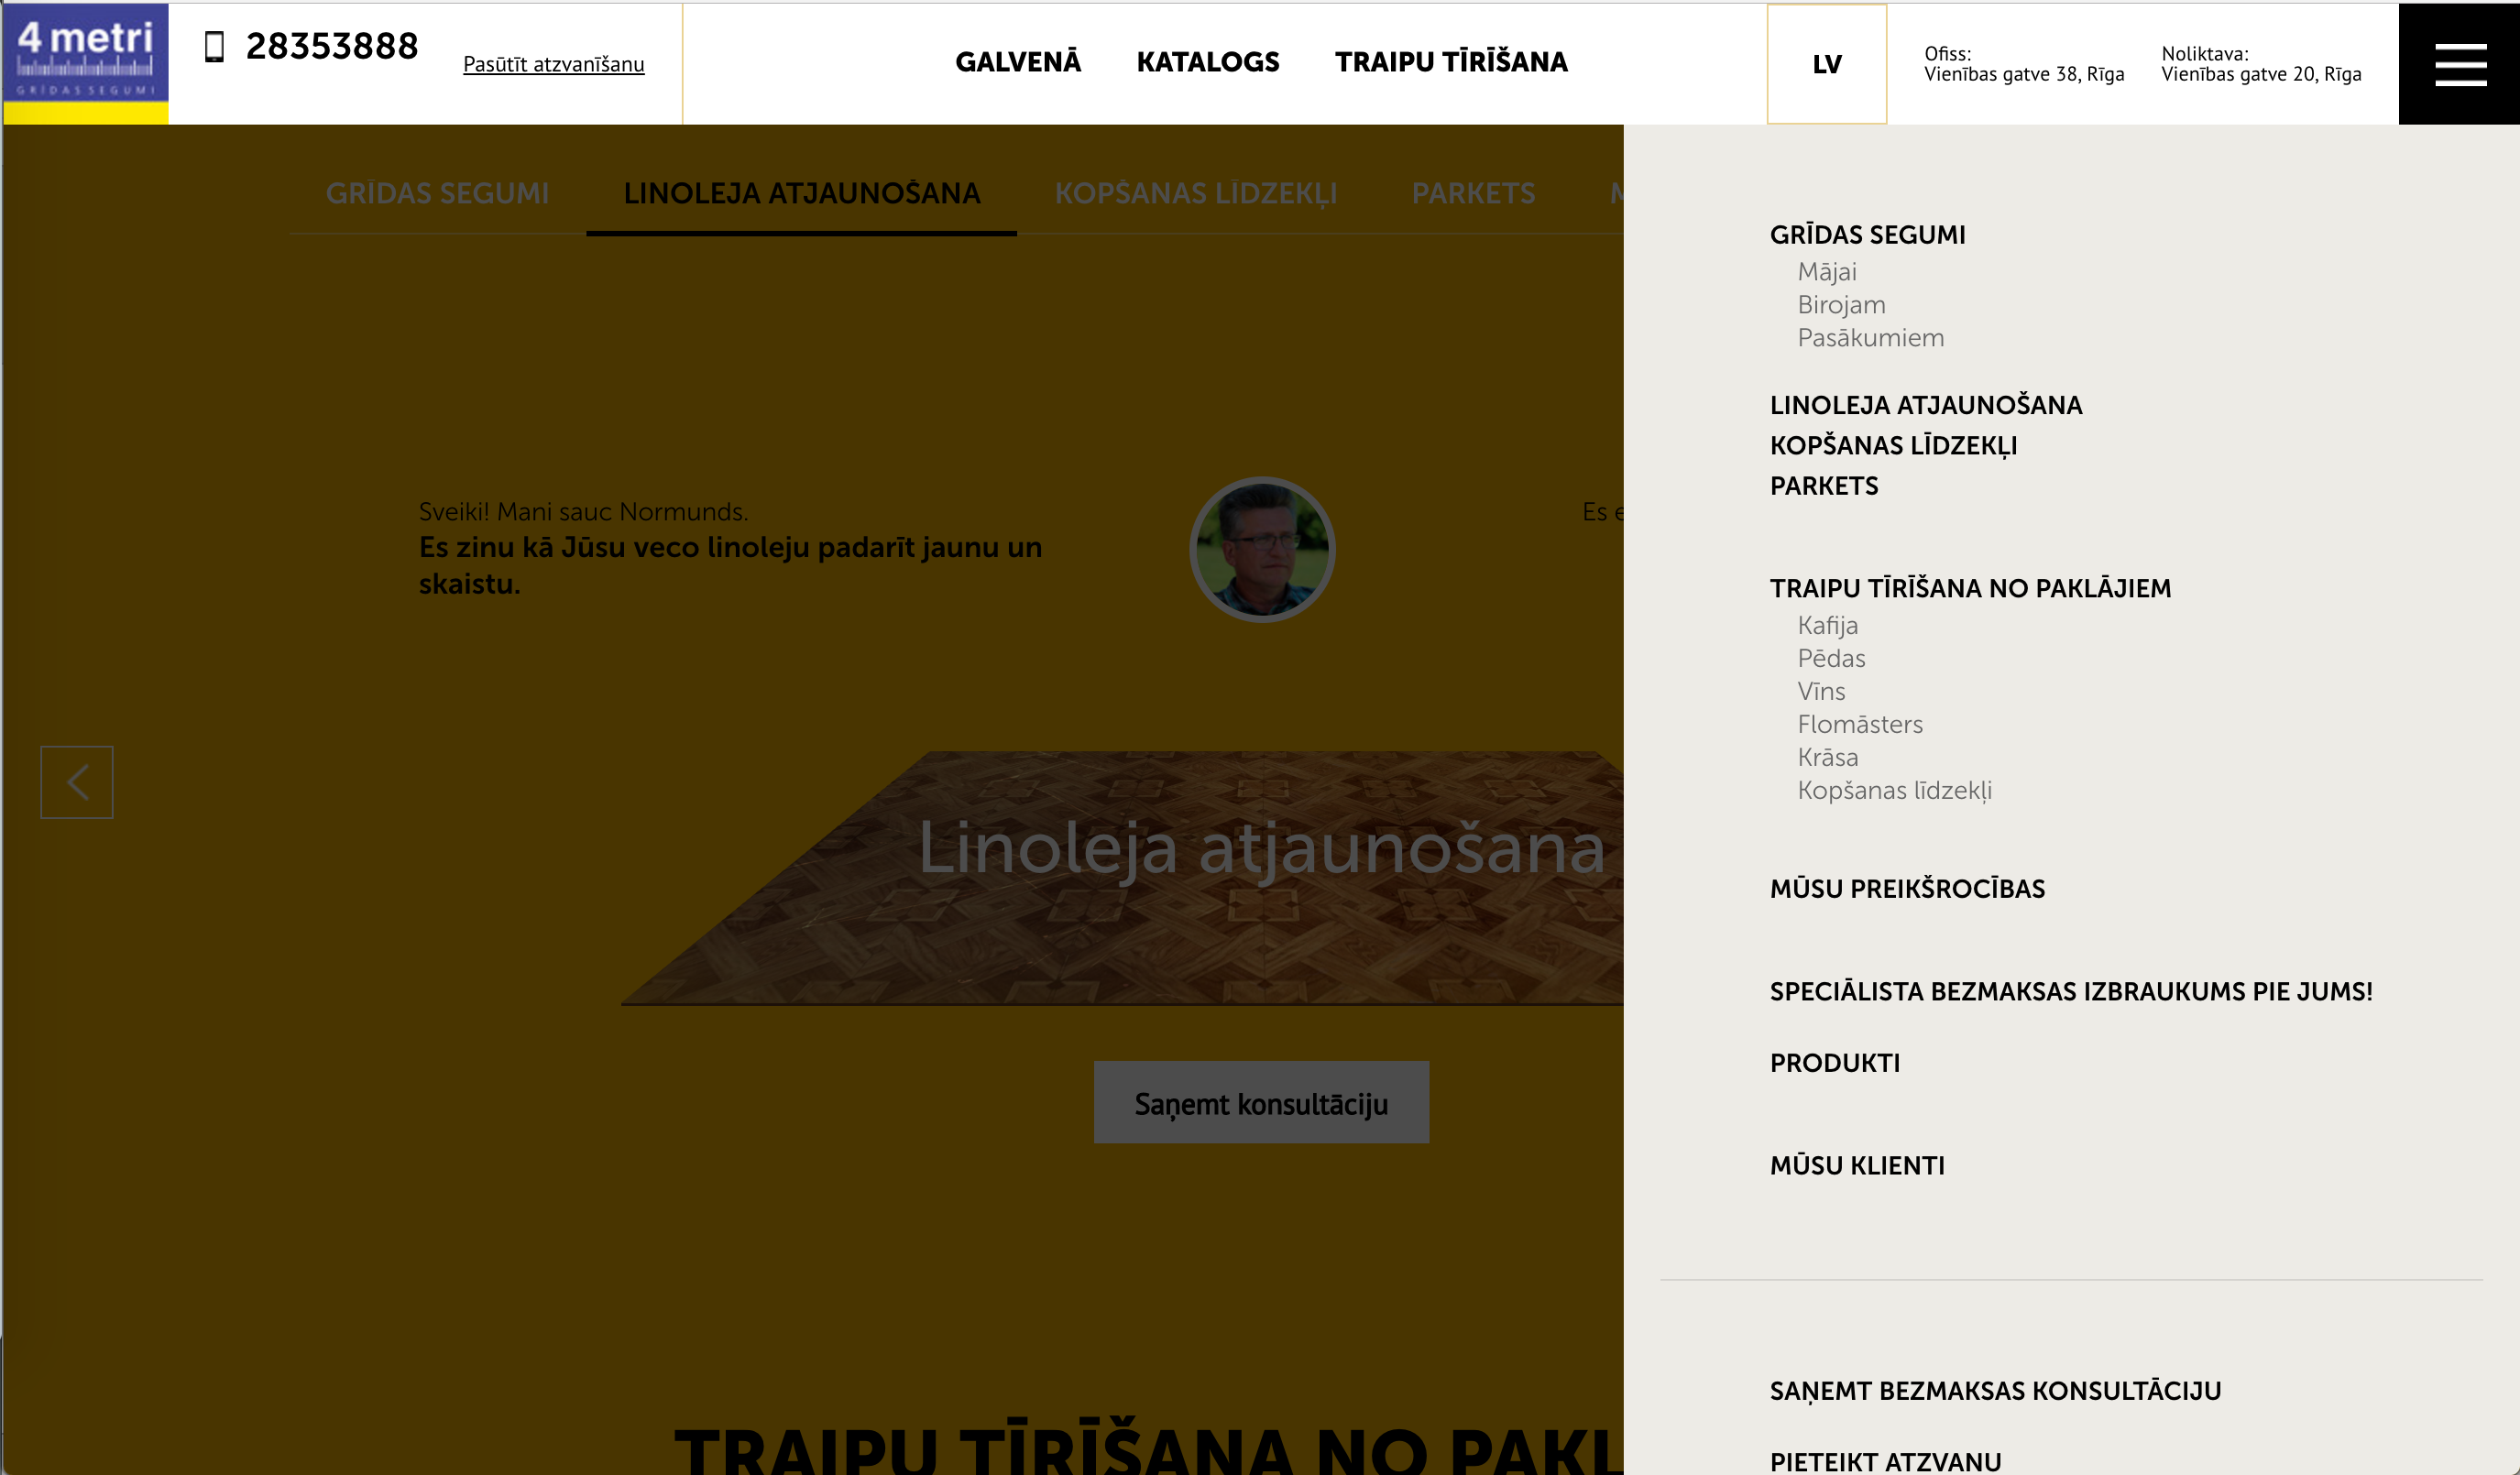
Task: Open the LV language selector
Action: [1827, 64]
